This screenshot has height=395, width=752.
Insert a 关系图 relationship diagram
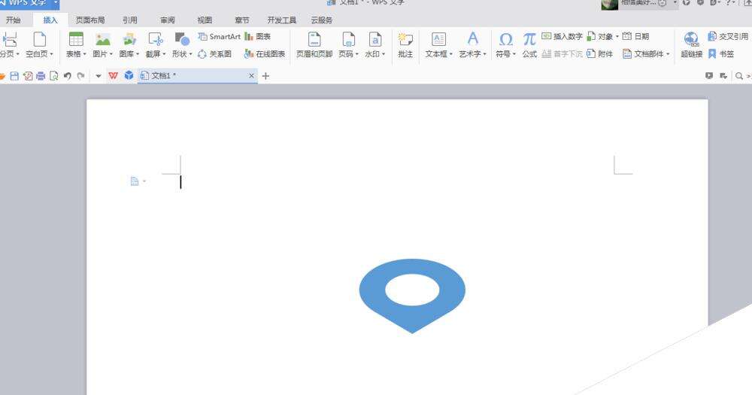214,54
